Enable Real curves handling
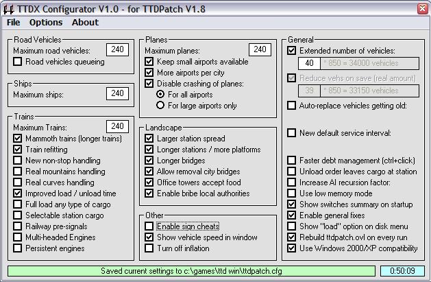Image resolution: width=431 pixels, height=282 pixels. 18,182
